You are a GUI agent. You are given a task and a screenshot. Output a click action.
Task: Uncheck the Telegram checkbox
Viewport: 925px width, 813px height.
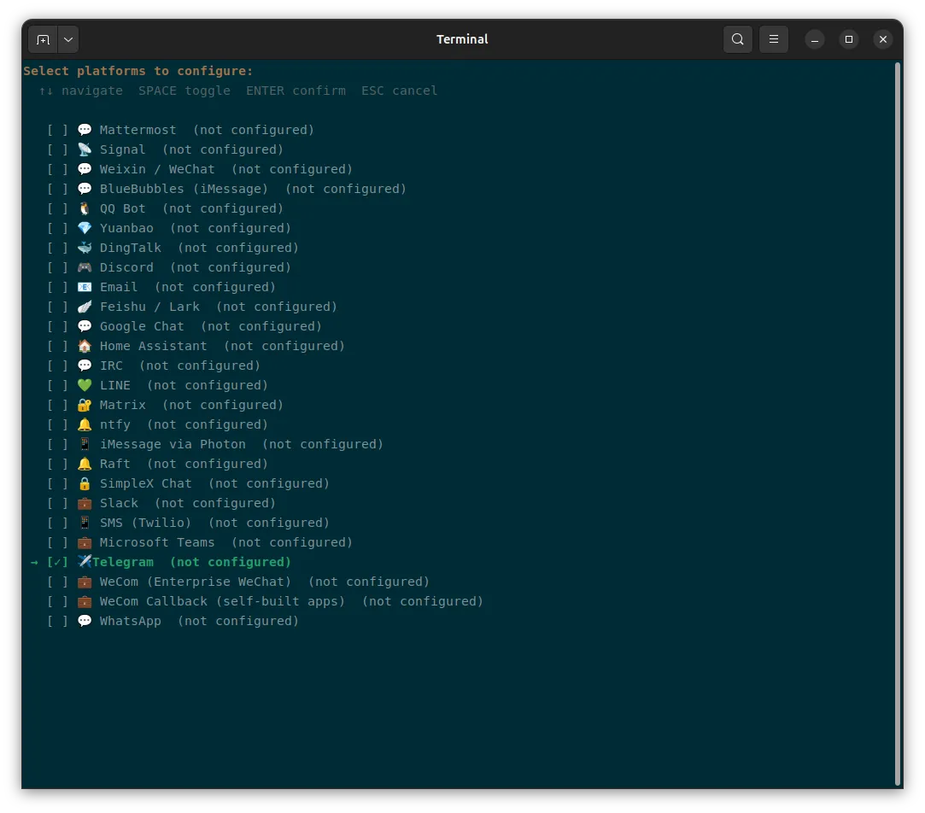[x=57, y=562]
